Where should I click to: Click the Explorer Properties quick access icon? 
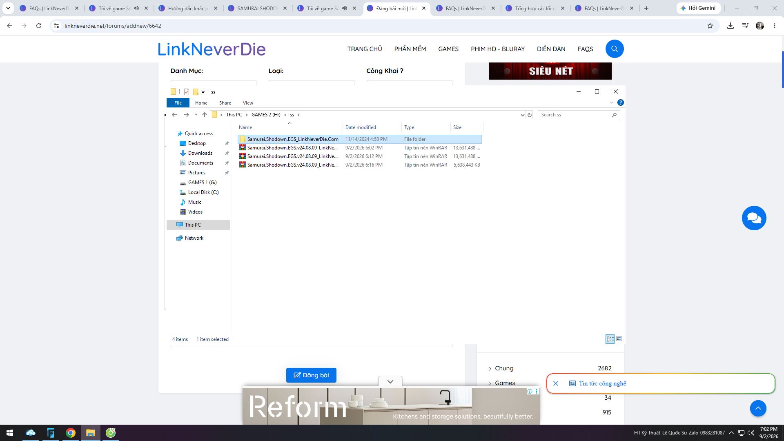[x=187, y=92]
